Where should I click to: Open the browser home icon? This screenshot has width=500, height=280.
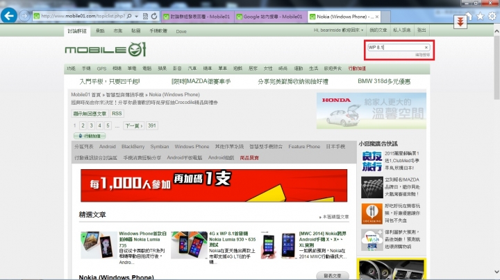coord(469,16)
